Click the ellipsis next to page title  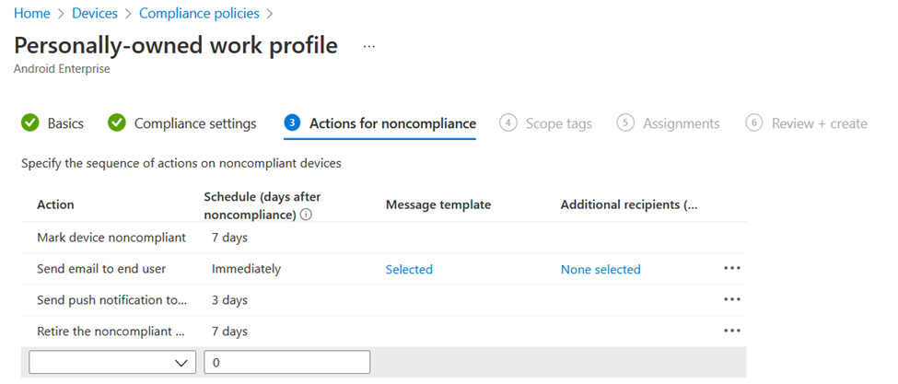(x=369, y=46)
